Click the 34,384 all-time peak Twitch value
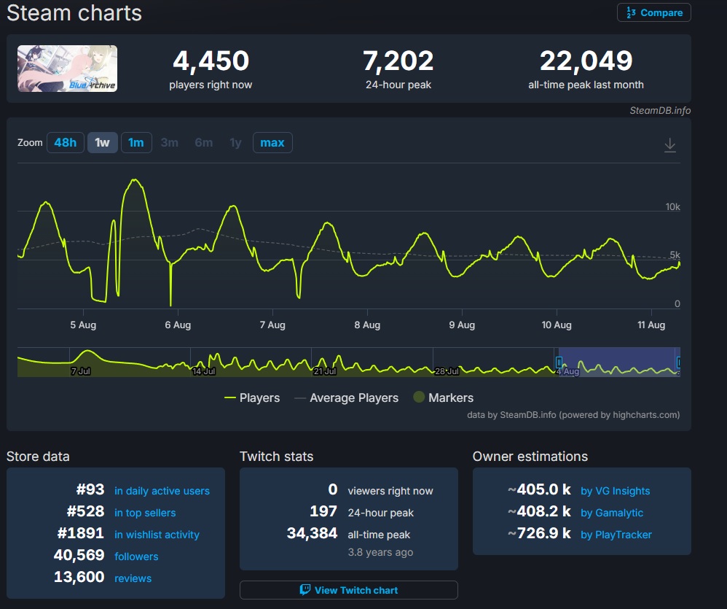This screenshot has height=609, width=727. pyautogui.click(x=312, y=533)
